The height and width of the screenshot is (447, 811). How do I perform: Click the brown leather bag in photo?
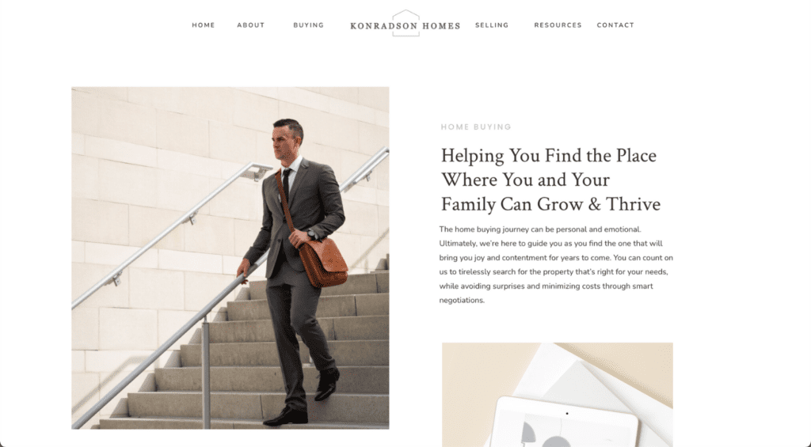[323, 262]
